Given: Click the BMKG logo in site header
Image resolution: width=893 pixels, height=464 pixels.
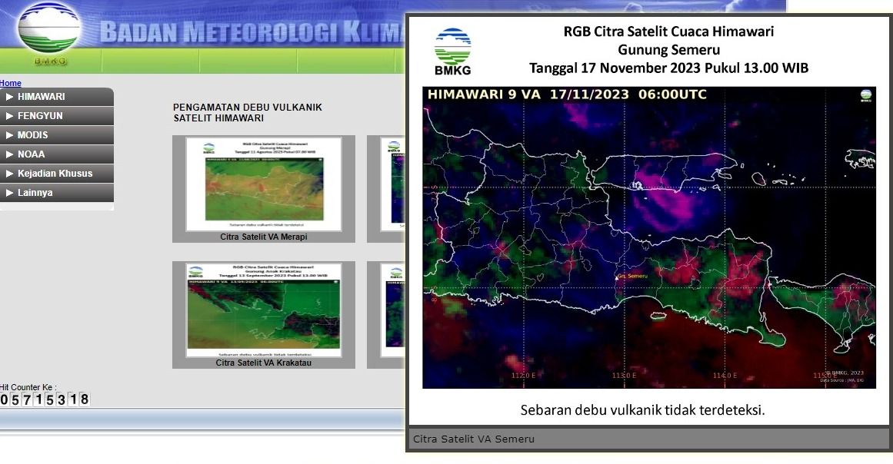Looking at the screenshot, I should [x=49, y=33].
